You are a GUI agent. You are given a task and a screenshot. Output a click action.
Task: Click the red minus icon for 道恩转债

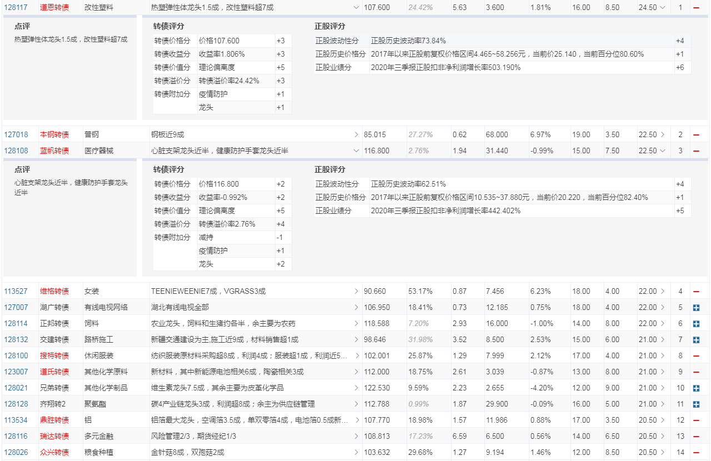pyautogui.click(x=696, y=8)
